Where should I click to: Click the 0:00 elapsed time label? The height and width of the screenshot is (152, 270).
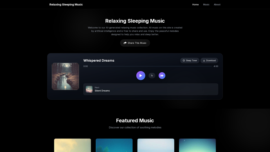[85, 66]
